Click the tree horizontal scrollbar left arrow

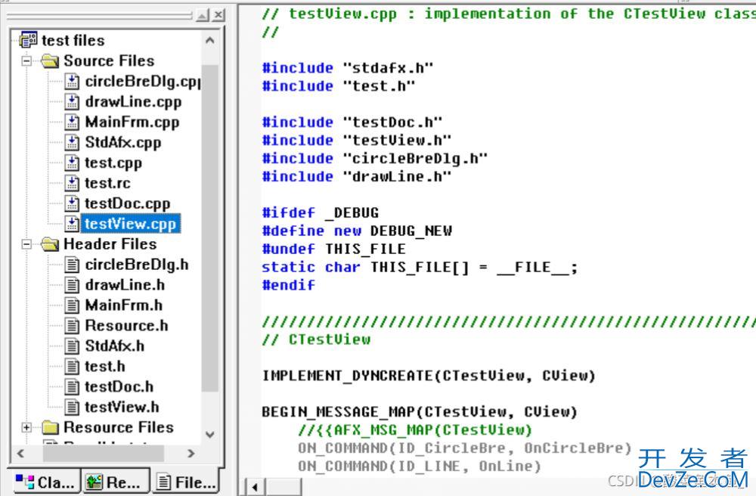(20, 453)
